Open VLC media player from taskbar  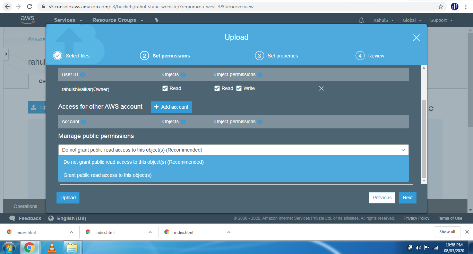[x=52, y=247]
